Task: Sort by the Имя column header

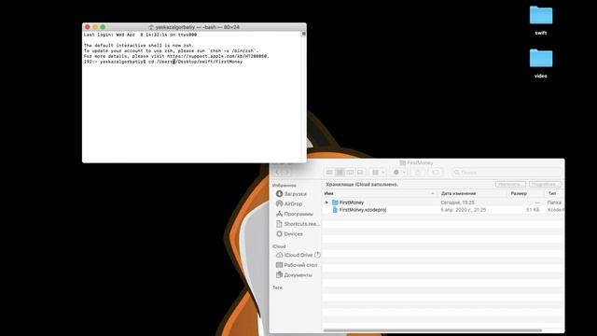Action: click(380, 193)
